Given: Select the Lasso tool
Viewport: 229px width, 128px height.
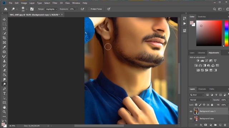Looking at the screenshot, I should pos(4,28).
